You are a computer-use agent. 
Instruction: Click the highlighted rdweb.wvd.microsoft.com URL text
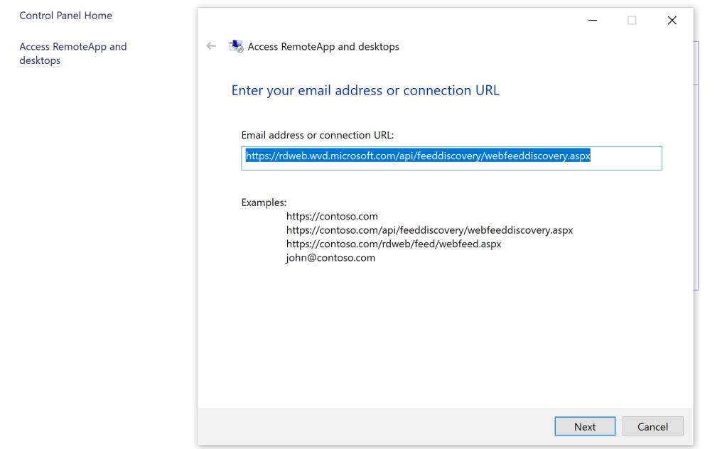click(418, 156)
